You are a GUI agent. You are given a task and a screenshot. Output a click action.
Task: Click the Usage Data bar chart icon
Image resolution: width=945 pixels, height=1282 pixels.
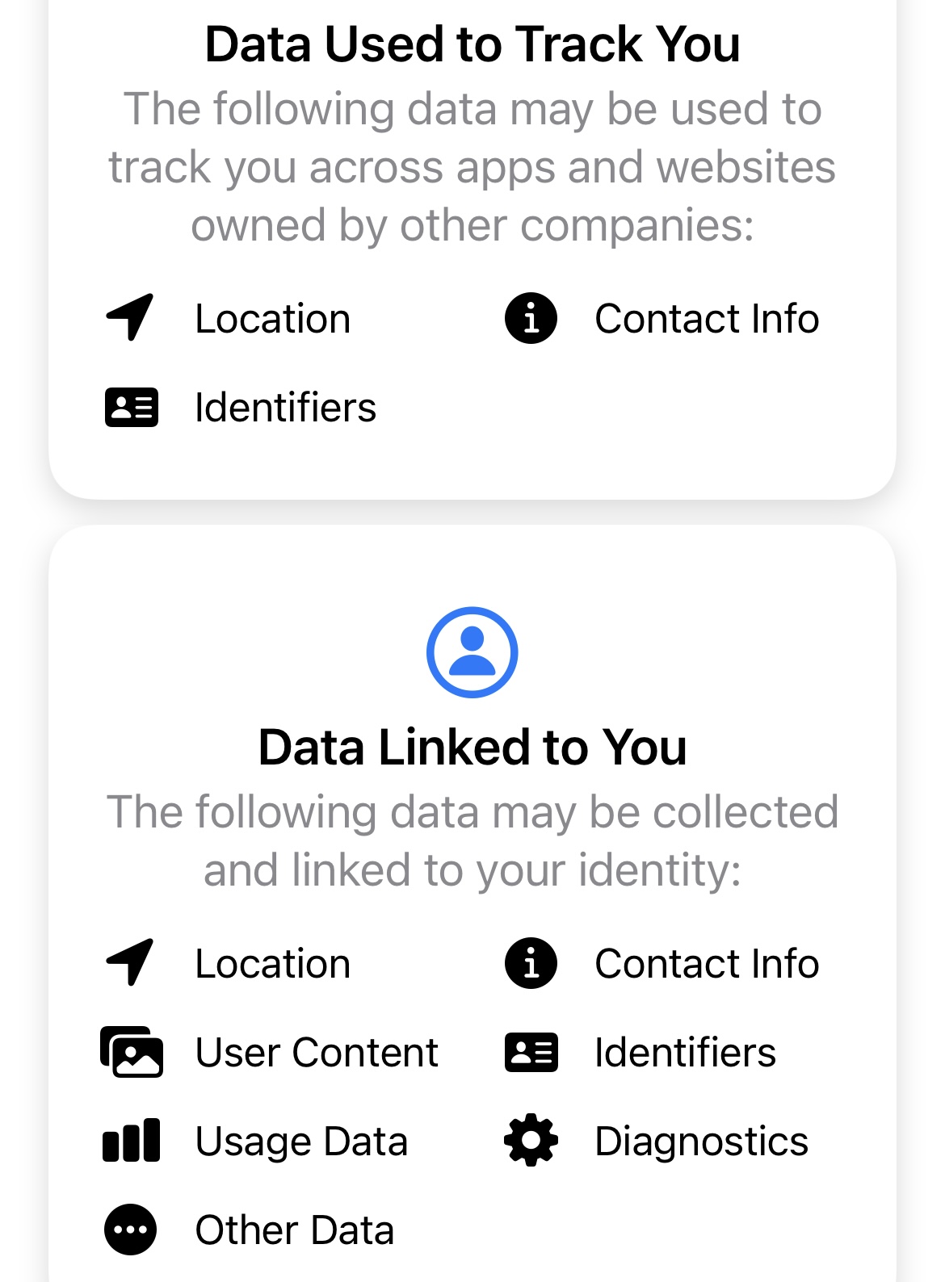click(131, 1141)
